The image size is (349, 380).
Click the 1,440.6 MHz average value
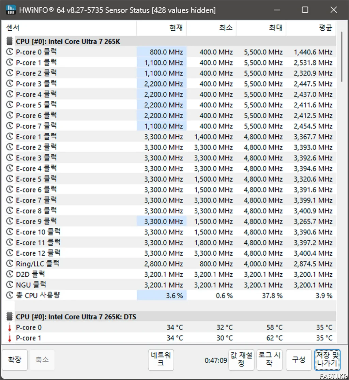313,52
